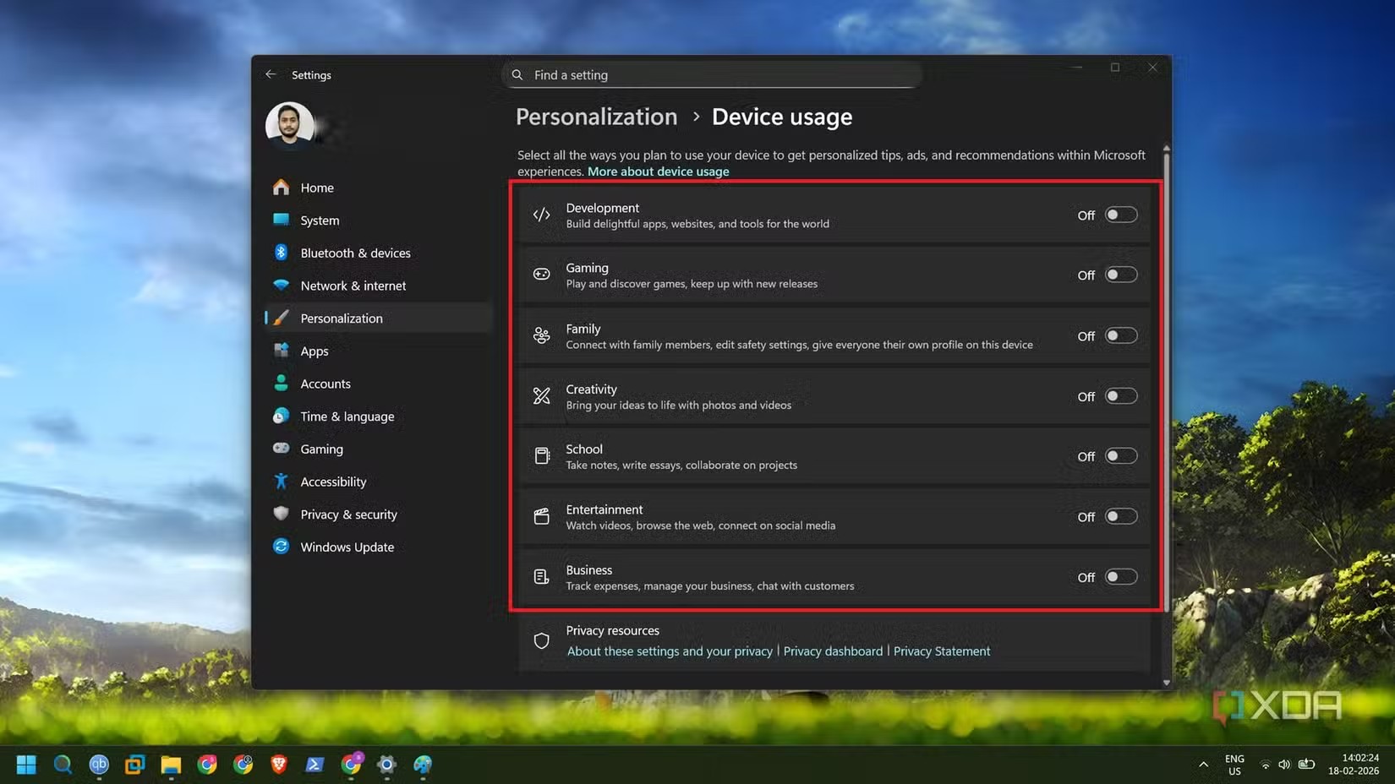The height and width of the screenshot is (784, 1395).
Task: Click the Privacy resources shield icon
Action: pyautogui.click(x=541, y=641)
